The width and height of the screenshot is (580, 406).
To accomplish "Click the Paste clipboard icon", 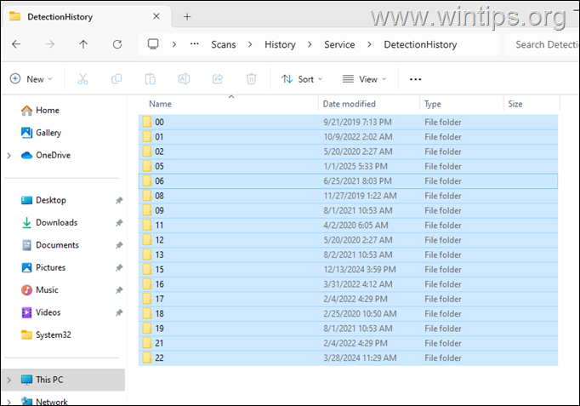I will (x=151, y=79).
